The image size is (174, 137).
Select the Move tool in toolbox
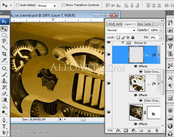[4, 29]
